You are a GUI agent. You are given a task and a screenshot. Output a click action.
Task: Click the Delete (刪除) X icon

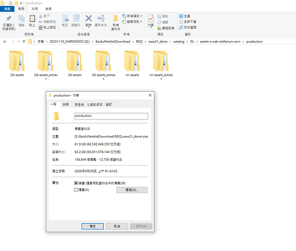click(89, 19)
